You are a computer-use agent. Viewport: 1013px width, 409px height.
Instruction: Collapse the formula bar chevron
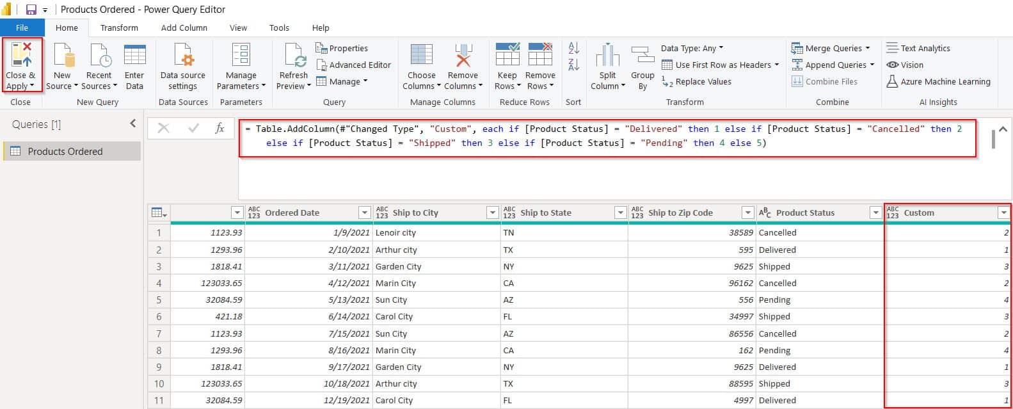point(1003,129)
